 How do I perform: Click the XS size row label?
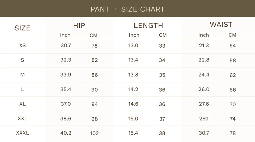point(22,45)
